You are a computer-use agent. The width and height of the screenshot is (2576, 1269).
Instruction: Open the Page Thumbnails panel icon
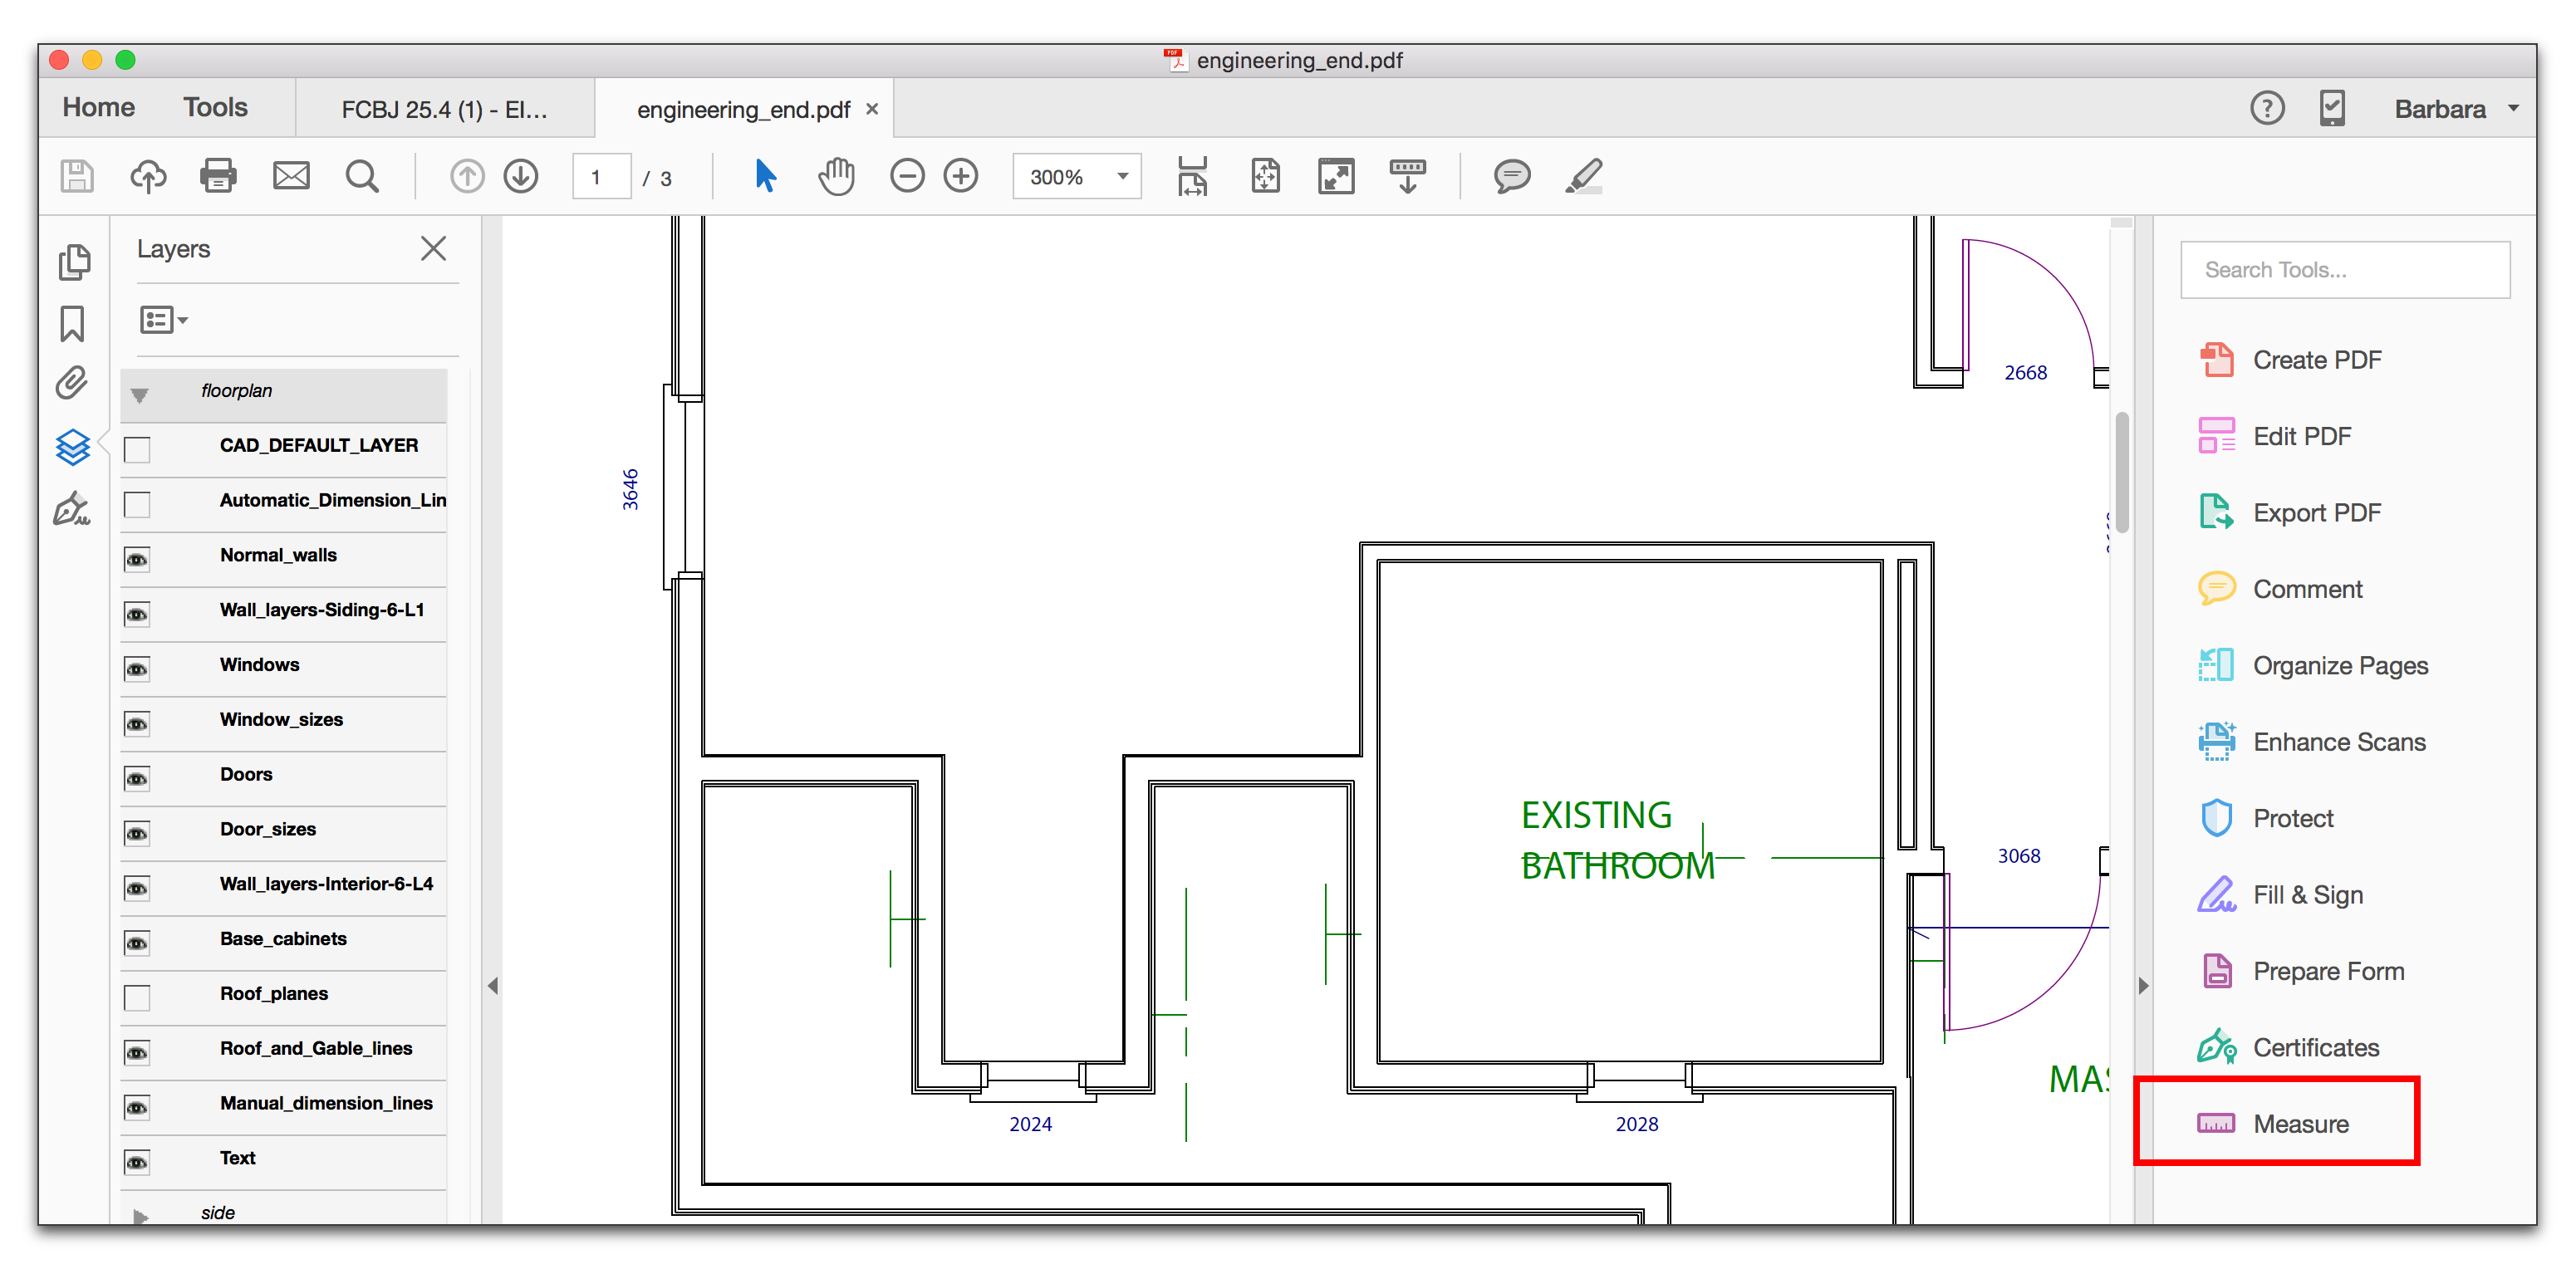pyautogui.click(x=73, y=262)
